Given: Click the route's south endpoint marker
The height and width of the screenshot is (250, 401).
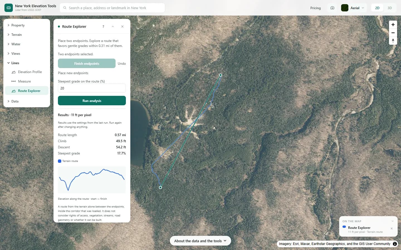Looking at the screenshot, I should click(160, 187).
